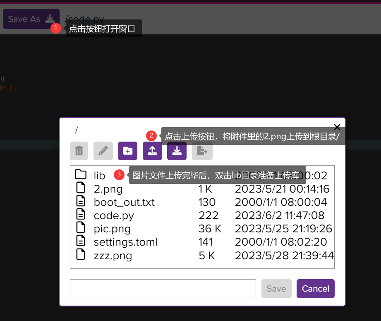Click the upload file icon
381x321 pixels.
[x=152, y=151]
